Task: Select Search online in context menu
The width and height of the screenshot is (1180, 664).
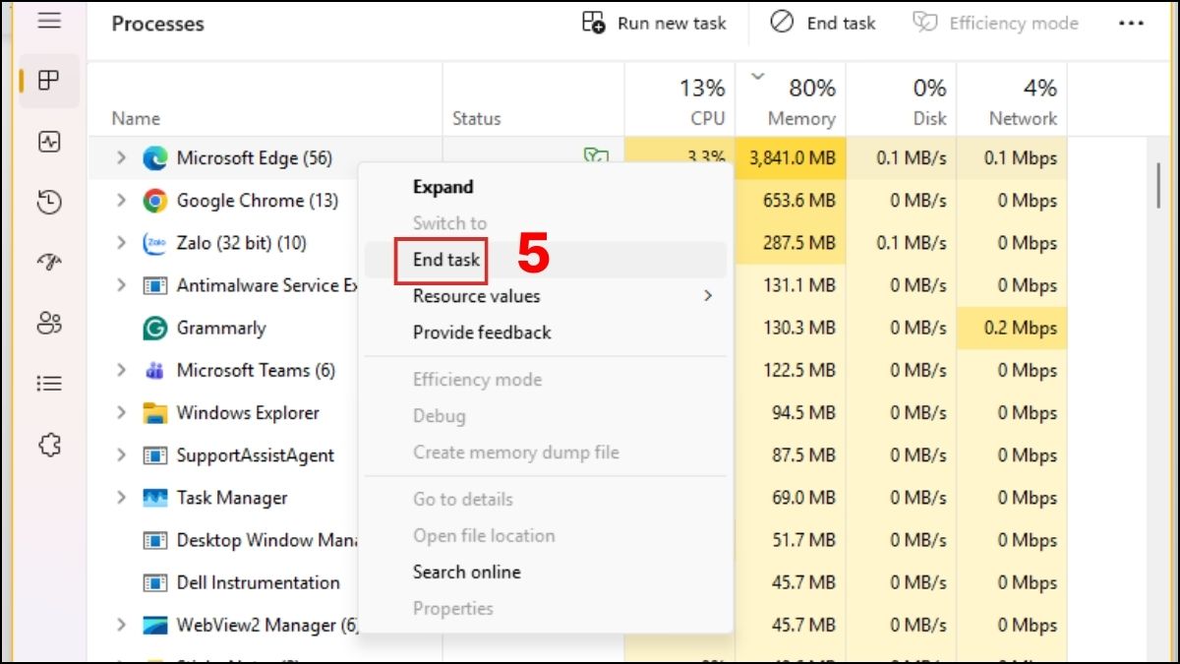Action: [467, 572]
